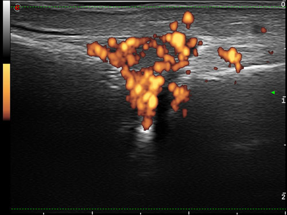Select the depth scale label '1'
Viewport: 287px width, 215px height.
click(284, 100)
